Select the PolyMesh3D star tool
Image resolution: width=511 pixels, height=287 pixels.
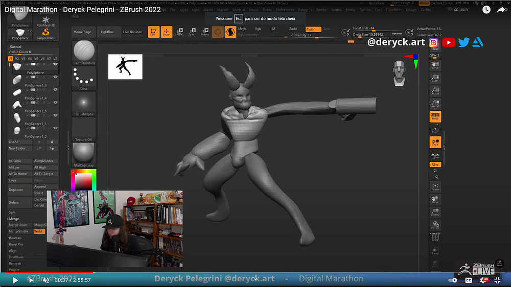pos(46,21)
